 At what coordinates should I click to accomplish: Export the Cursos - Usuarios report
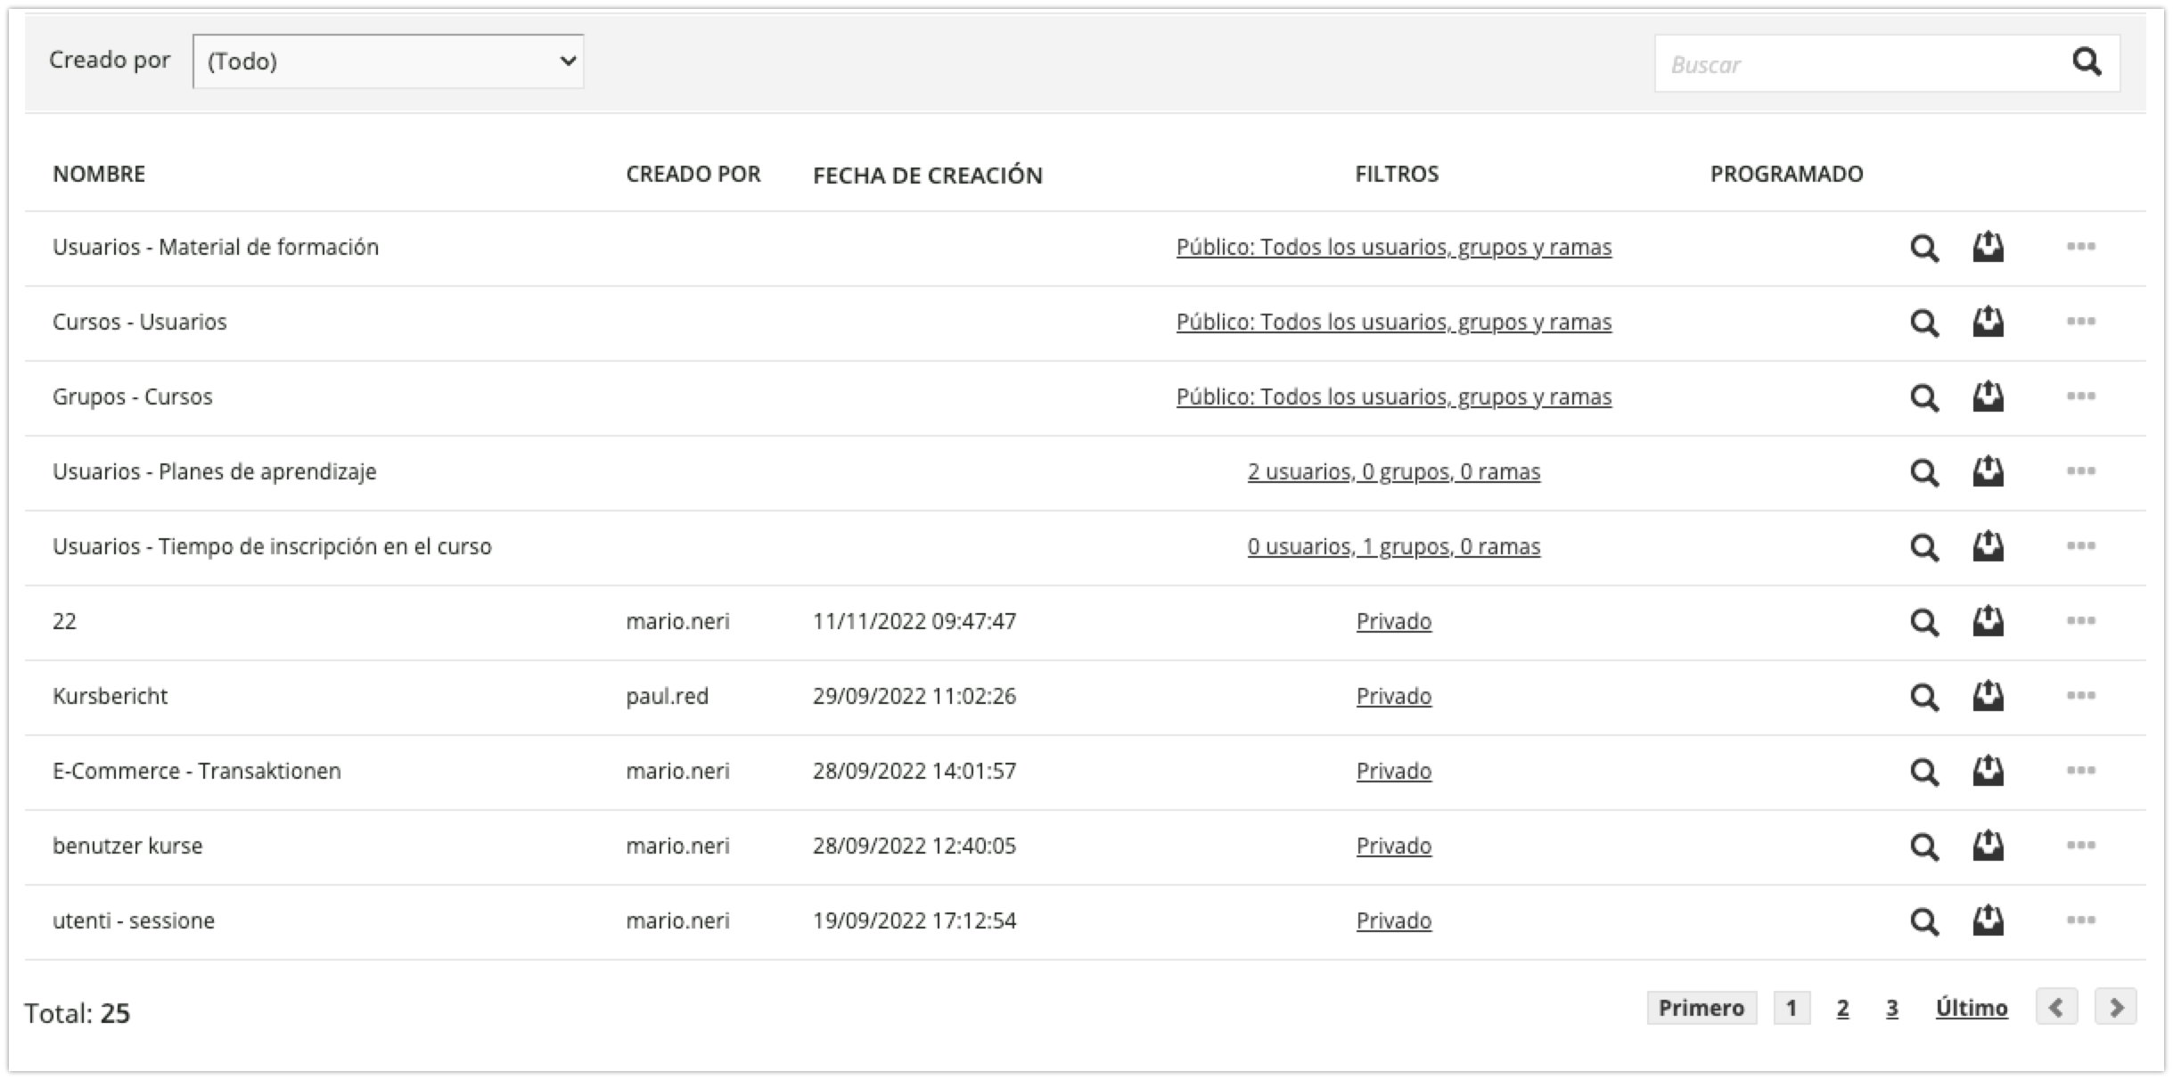pos(1988,322)
